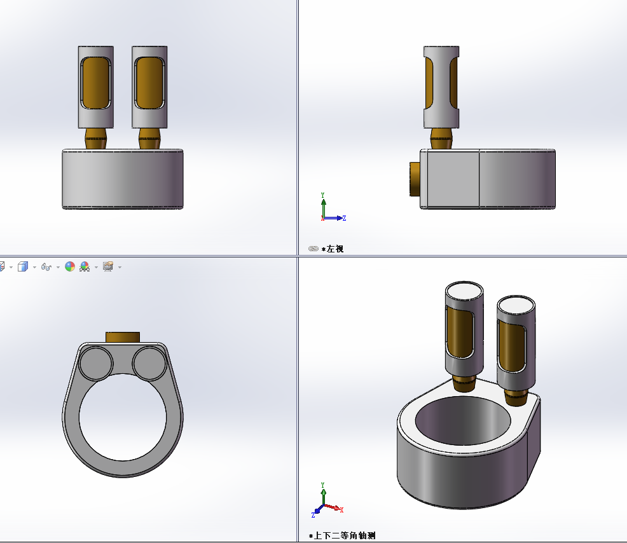
Task: Expand the Hide/Show Items dropdown arrow
Action: [x=58, y=267]
